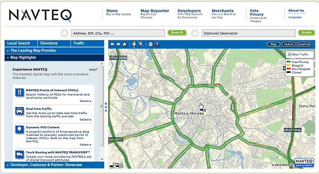Image resolution: width=319 pixels, height=174 pixels.
Task: Click the Real Time Traffic title
Action: (39, 109)
